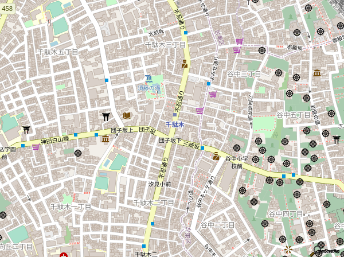
Task: Click the torii shrine icon above the library
Action: point(106,116)
